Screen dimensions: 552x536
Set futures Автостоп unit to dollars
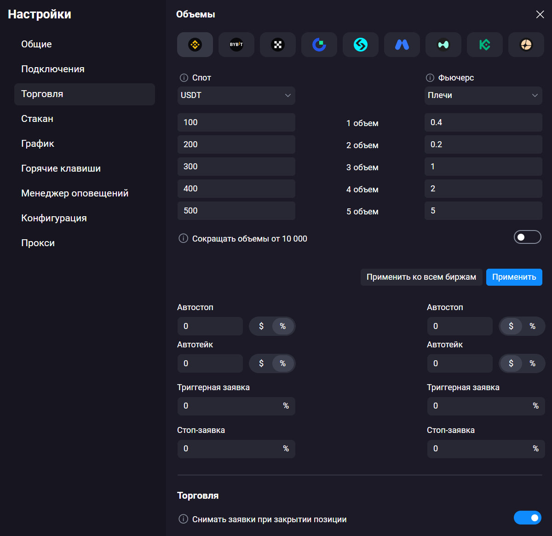pyautogui.click(x=511, y=326)
